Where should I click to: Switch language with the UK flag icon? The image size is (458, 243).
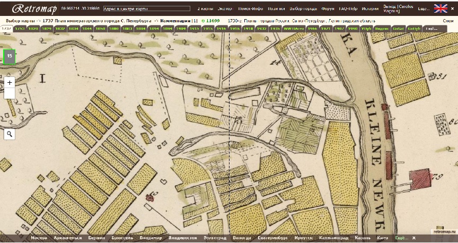440,8
